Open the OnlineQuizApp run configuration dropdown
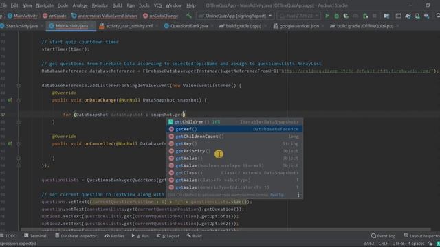 [x=234, y=16]
